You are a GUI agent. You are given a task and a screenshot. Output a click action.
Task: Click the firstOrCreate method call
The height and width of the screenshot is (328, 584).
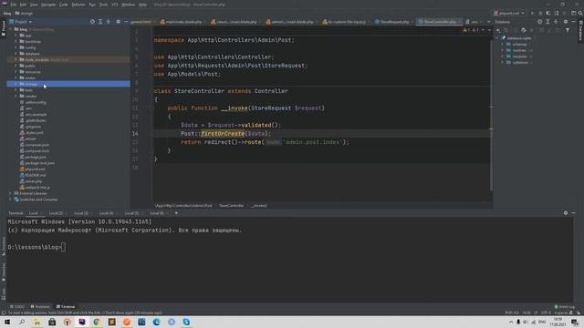coord(223,134)
